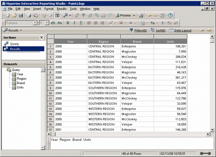
Task: Open the Insert section dropdown arrow
Action: tap(70, 15)
